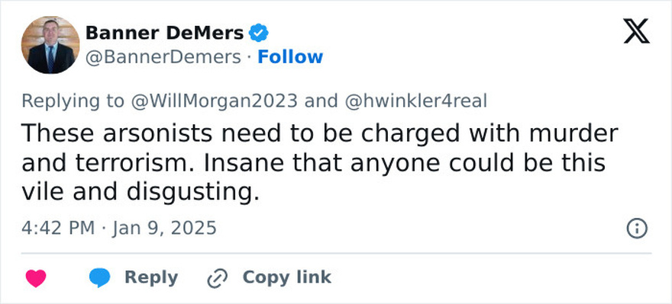This screenshot has height=304, width=672.
Task: Click the blue verified badge next to Banner DeMers
Action: pyautogui.click(x=259, y=33)
